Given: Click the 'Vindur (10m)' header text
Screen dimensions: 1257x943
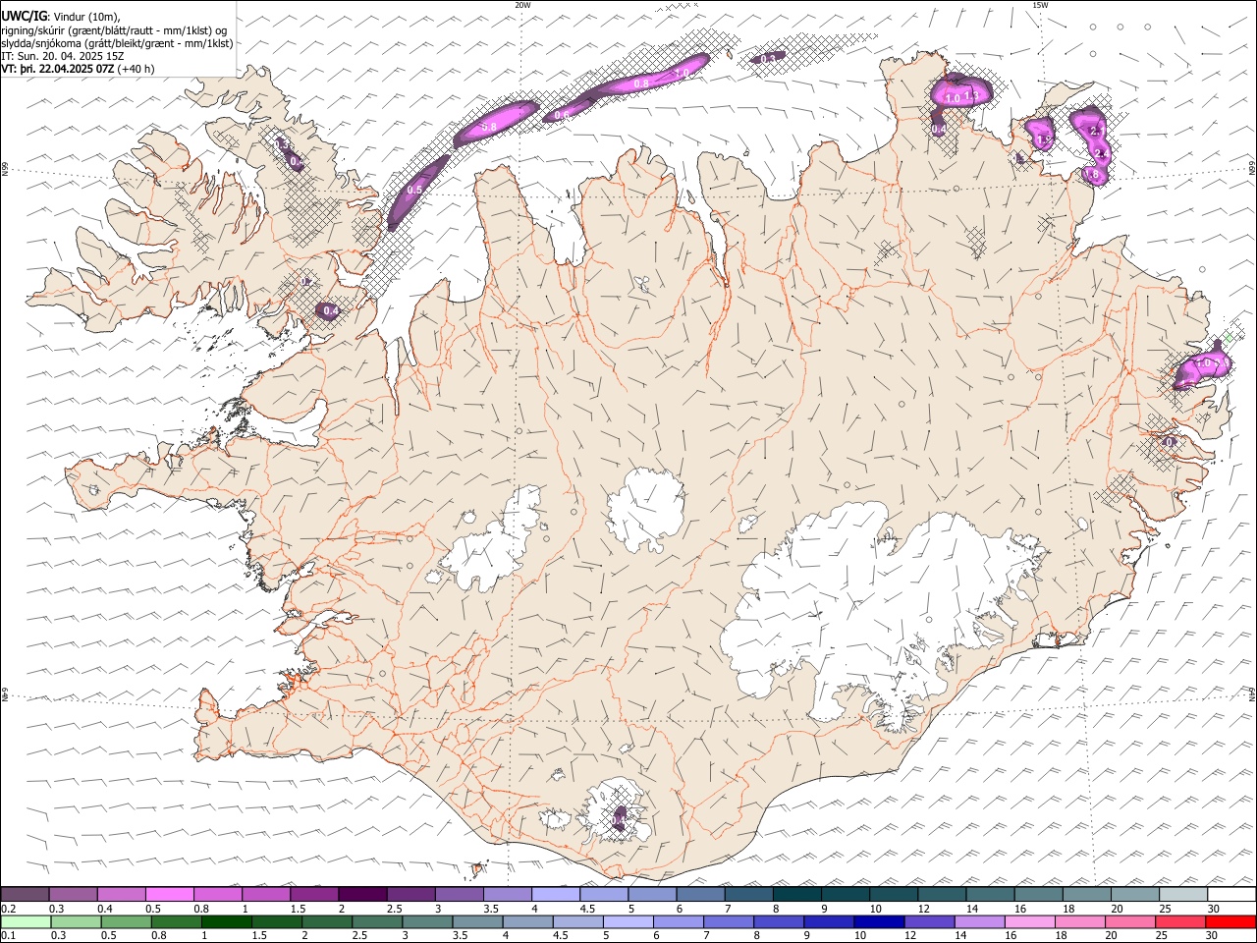Looking at the screenshot, I should point(86,16).
